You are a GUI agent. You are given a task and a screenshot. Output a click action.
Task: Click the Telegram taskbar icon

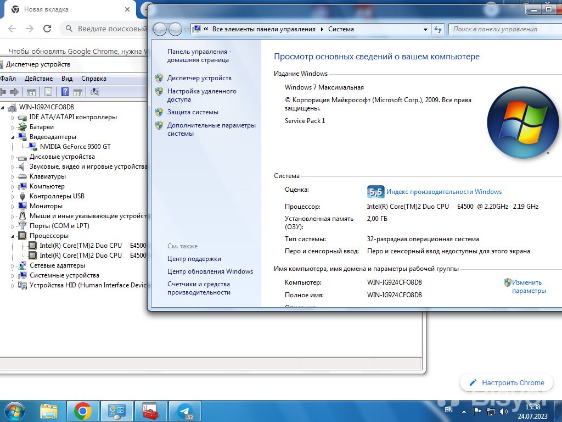(x=184, y=411)
